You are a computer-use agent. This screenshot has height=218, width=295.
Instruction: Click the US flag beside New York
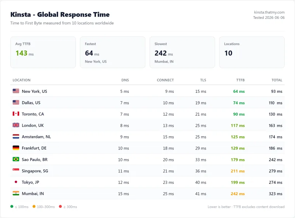point(16,91)
